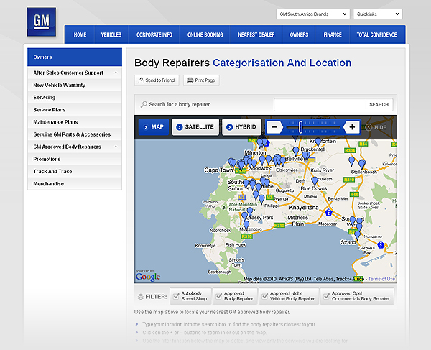Toggle Autobody Speed Shop filter checkbox
This screenshot has height=350, width=431.
(176, 296)
